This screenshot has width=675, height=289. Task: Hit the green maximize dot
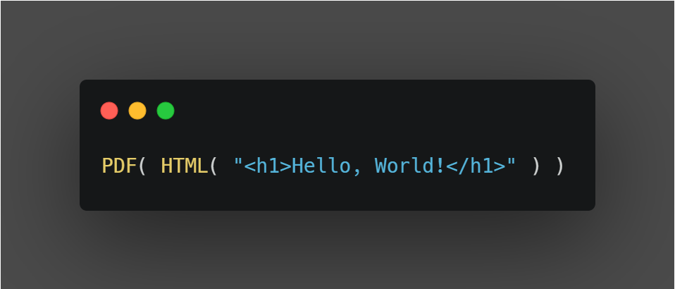166,111
